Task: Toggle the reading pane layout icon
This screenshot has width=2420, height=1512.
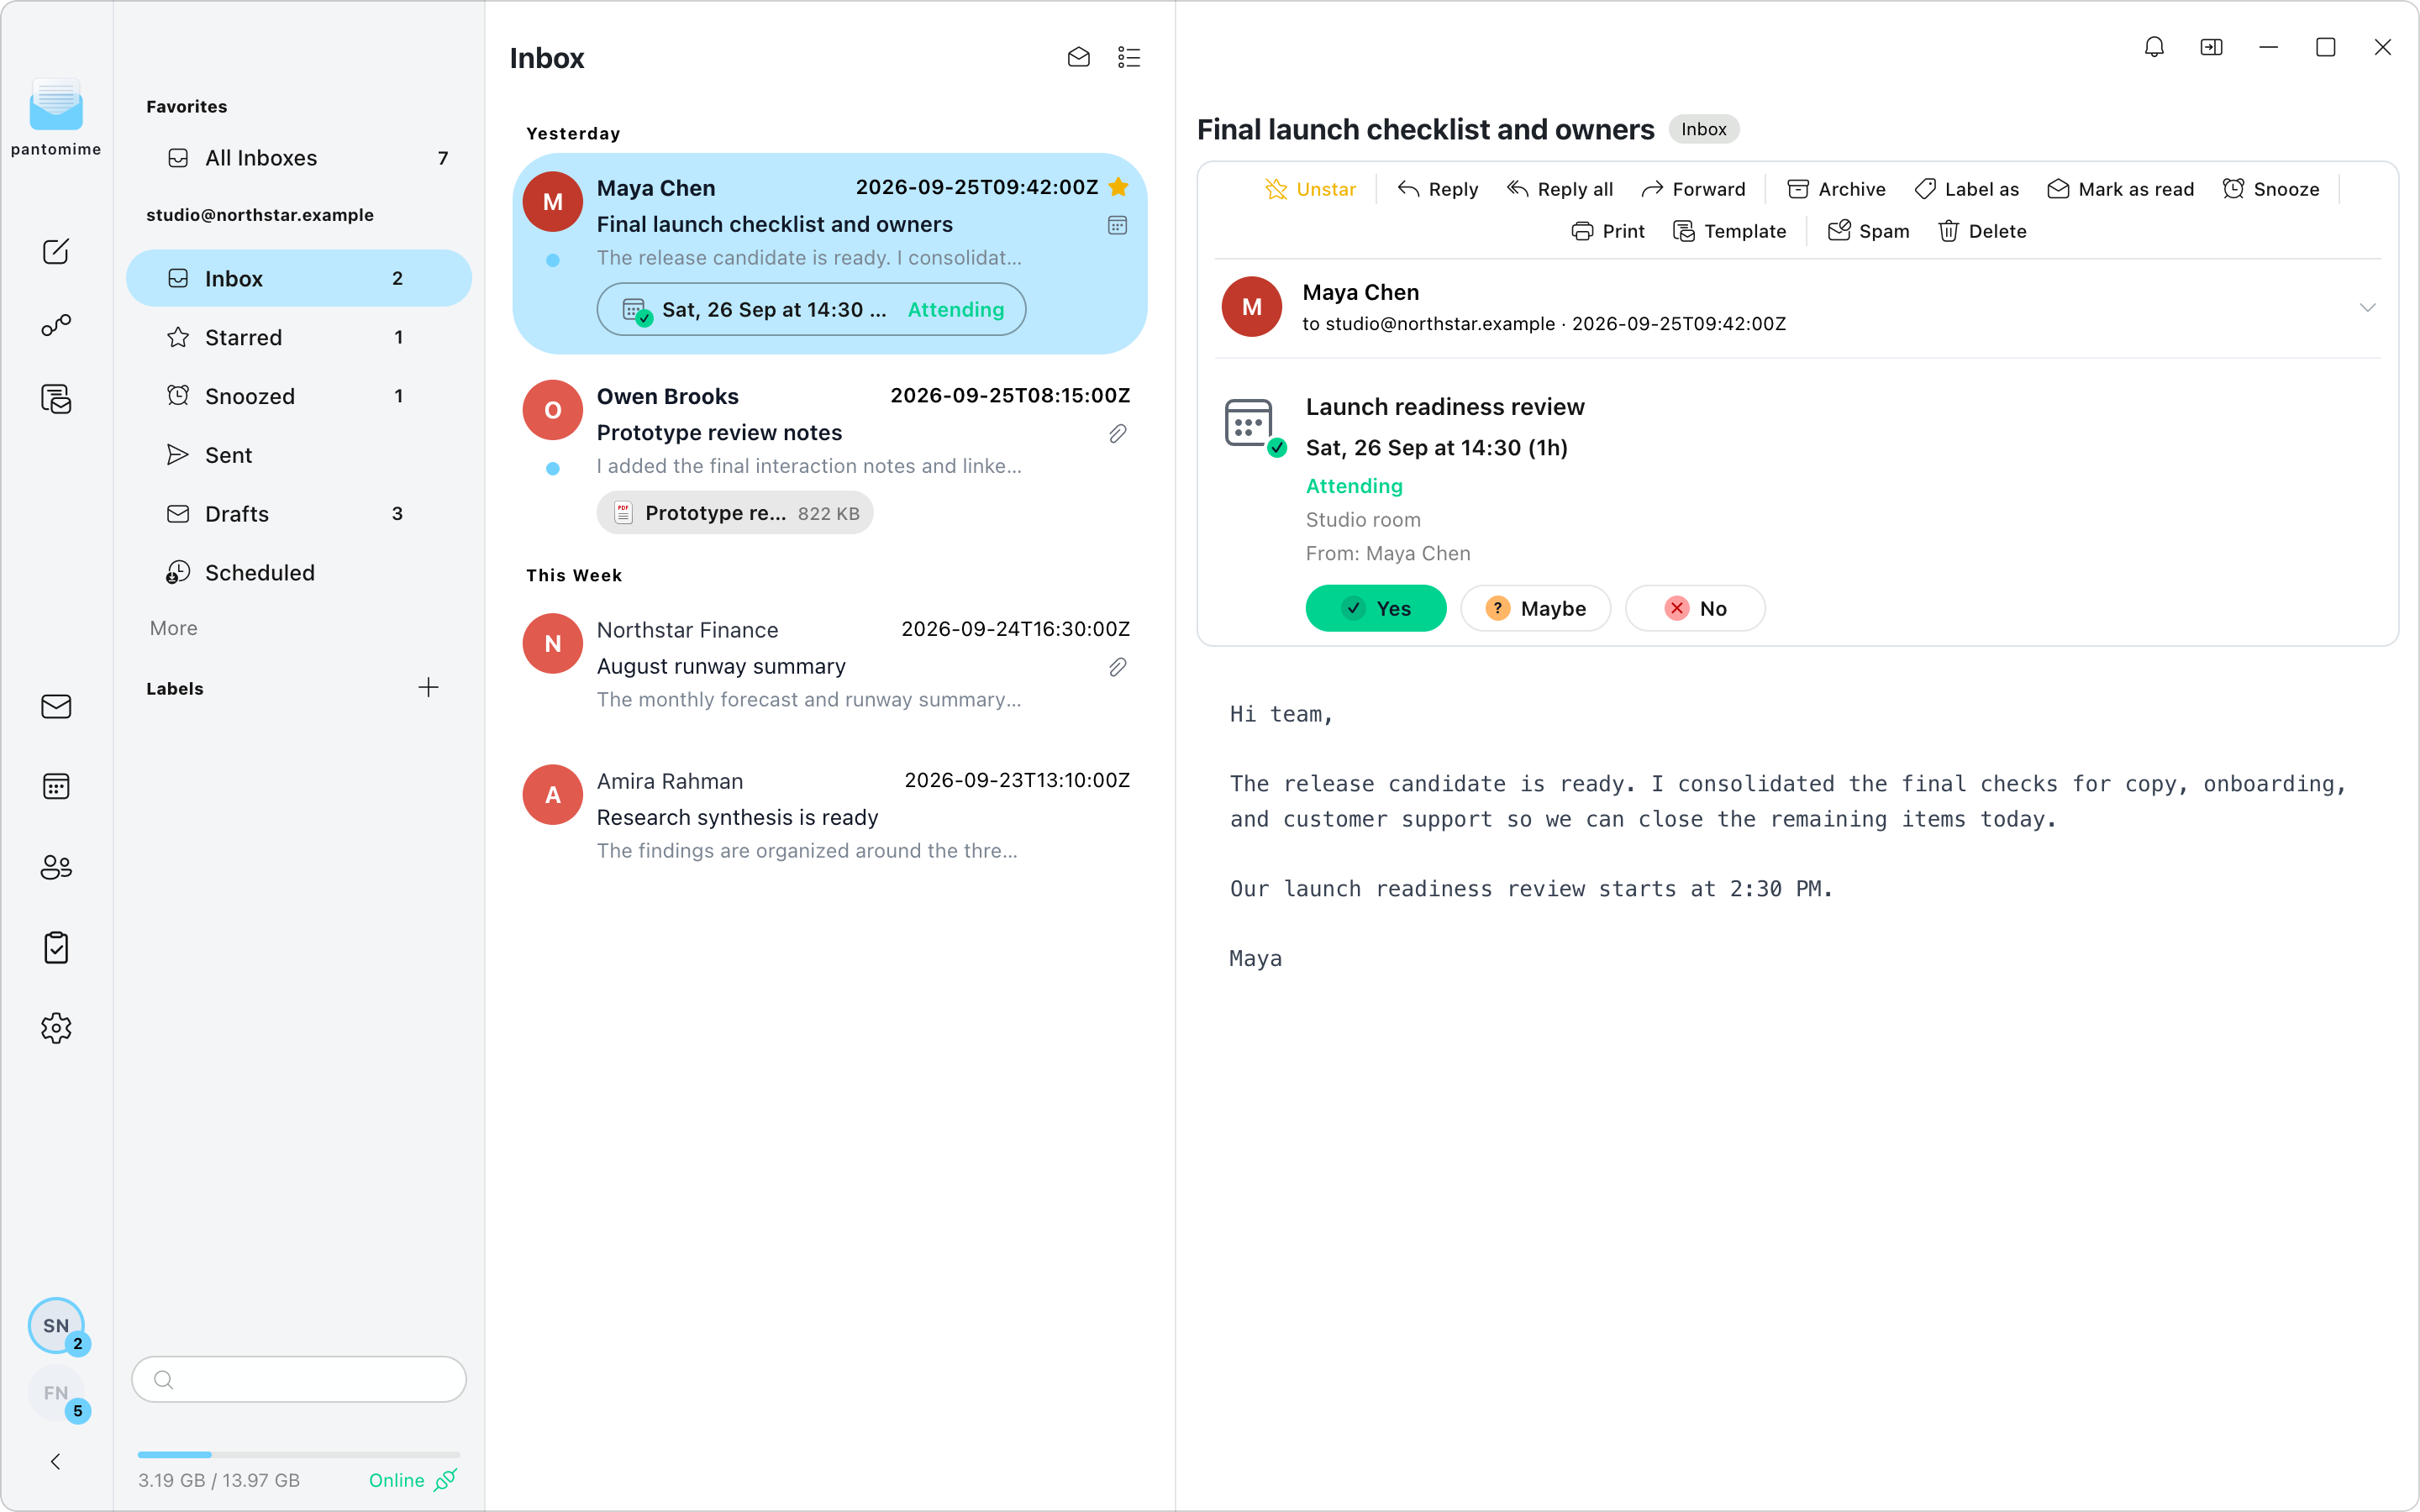Action: tap(2211, 47)
